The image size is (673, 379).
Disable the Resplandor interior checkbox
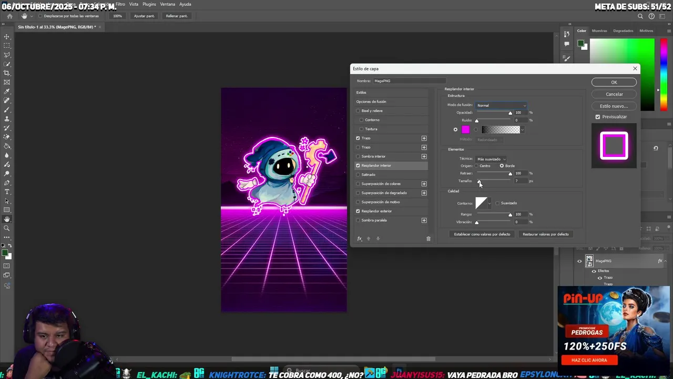coord(358,166)
